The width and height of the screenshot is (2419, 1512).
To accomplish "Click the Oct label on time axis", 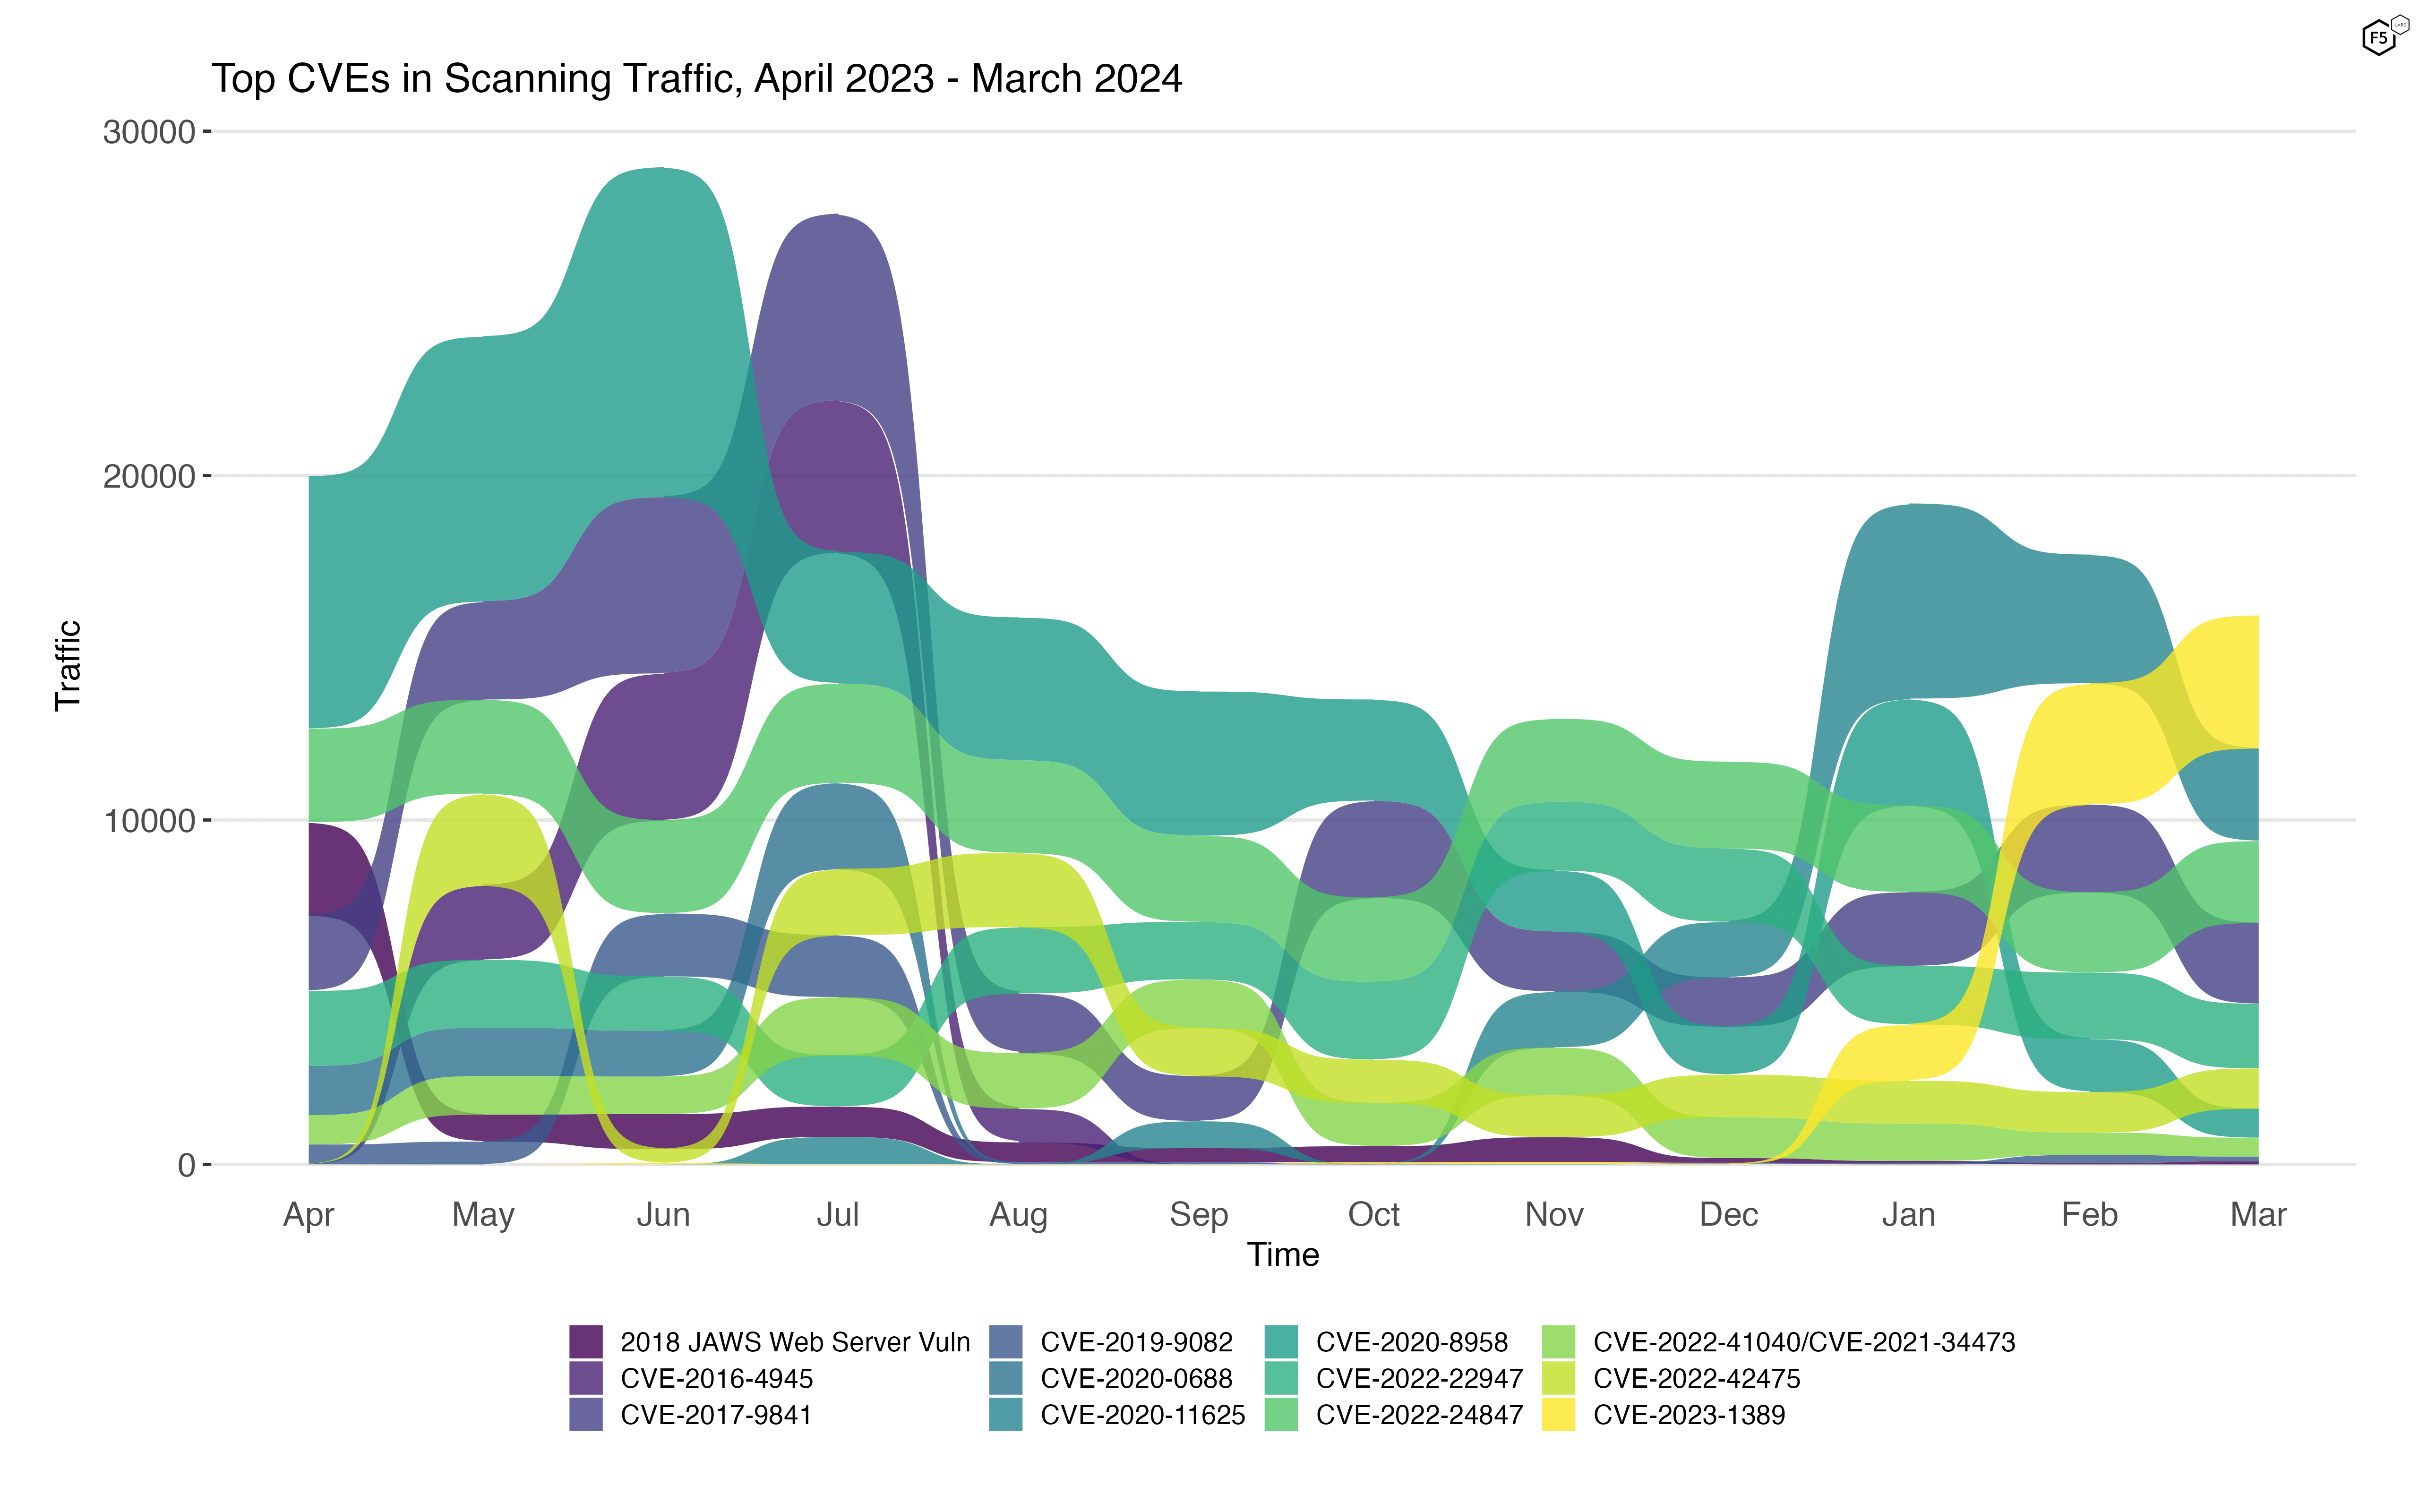I will 1373,1214.
